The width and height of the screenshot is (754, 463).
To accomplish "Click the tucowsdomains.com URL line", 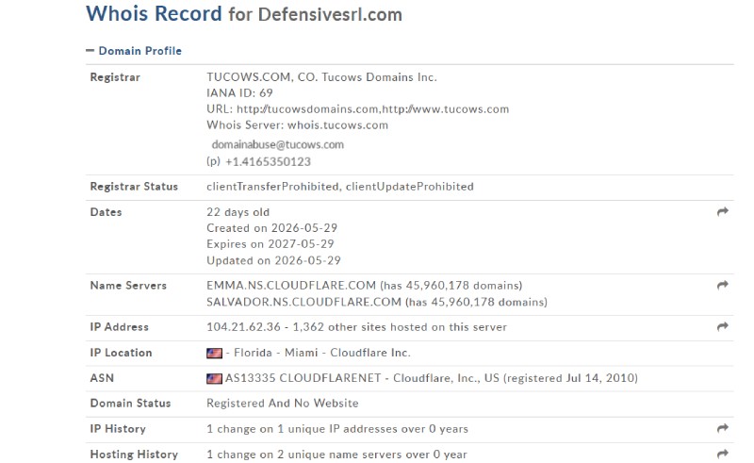I will click(358, 109).
